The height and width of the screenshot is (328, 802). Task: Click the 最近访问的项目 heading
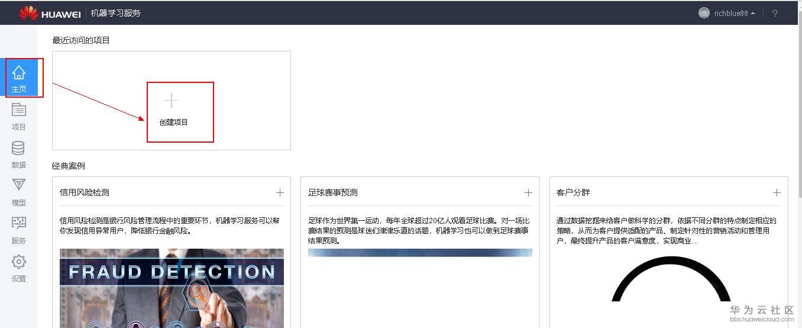pos(81,40)
